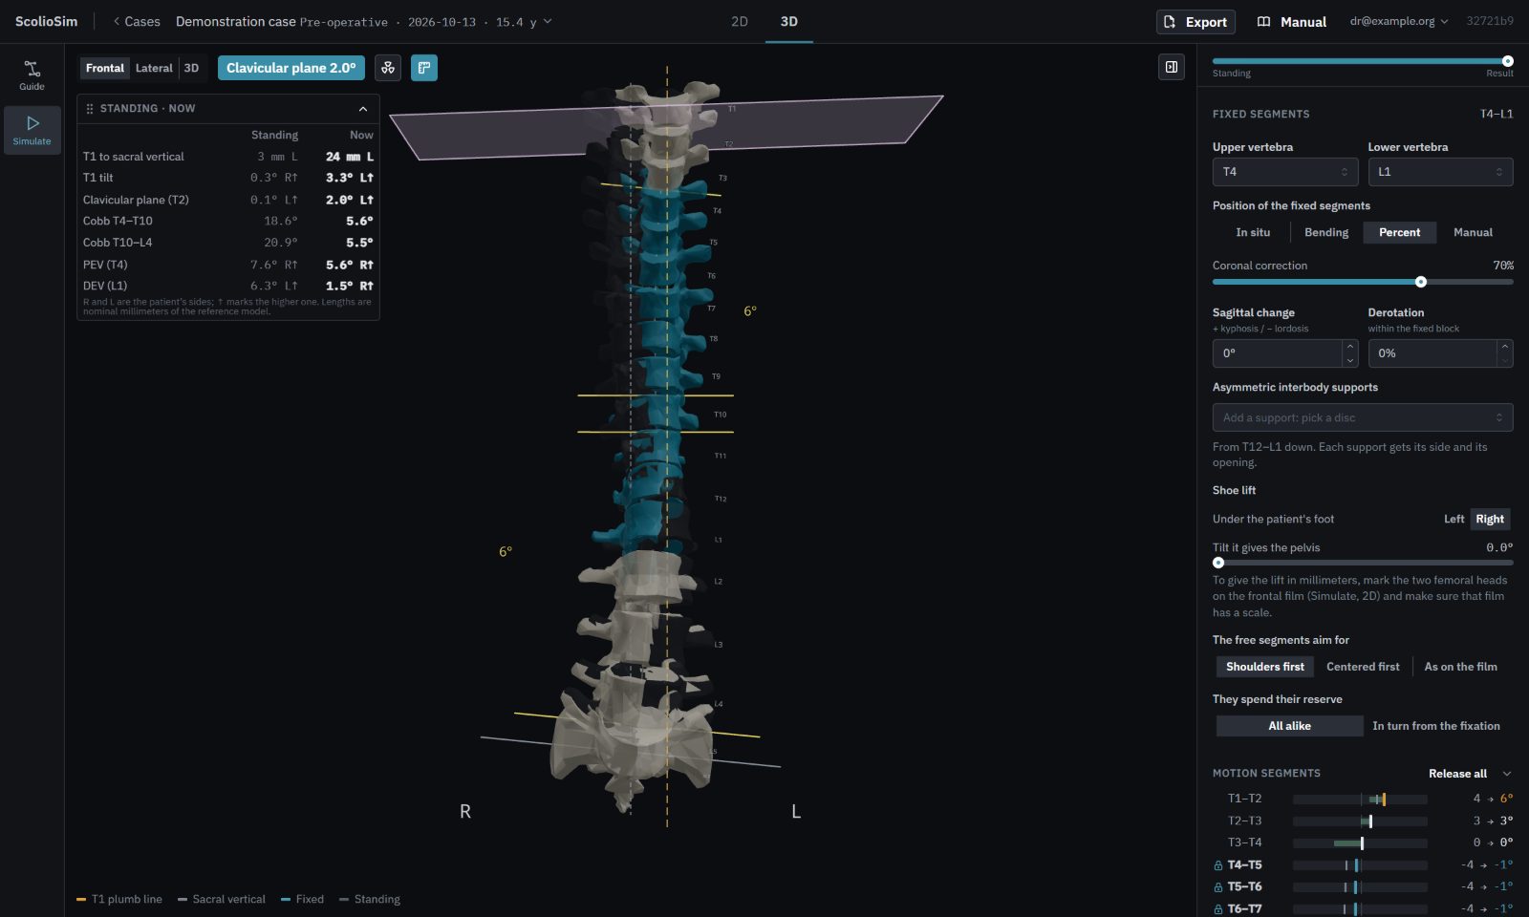Select the 3D camera view option
Viewport: 1529px width, 917px height.
[x=191, y=68]
